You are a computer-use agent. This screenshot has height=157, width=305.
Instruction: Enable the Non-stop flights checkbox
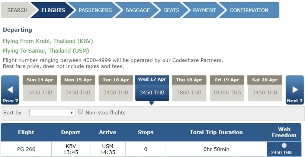[81, 112]
